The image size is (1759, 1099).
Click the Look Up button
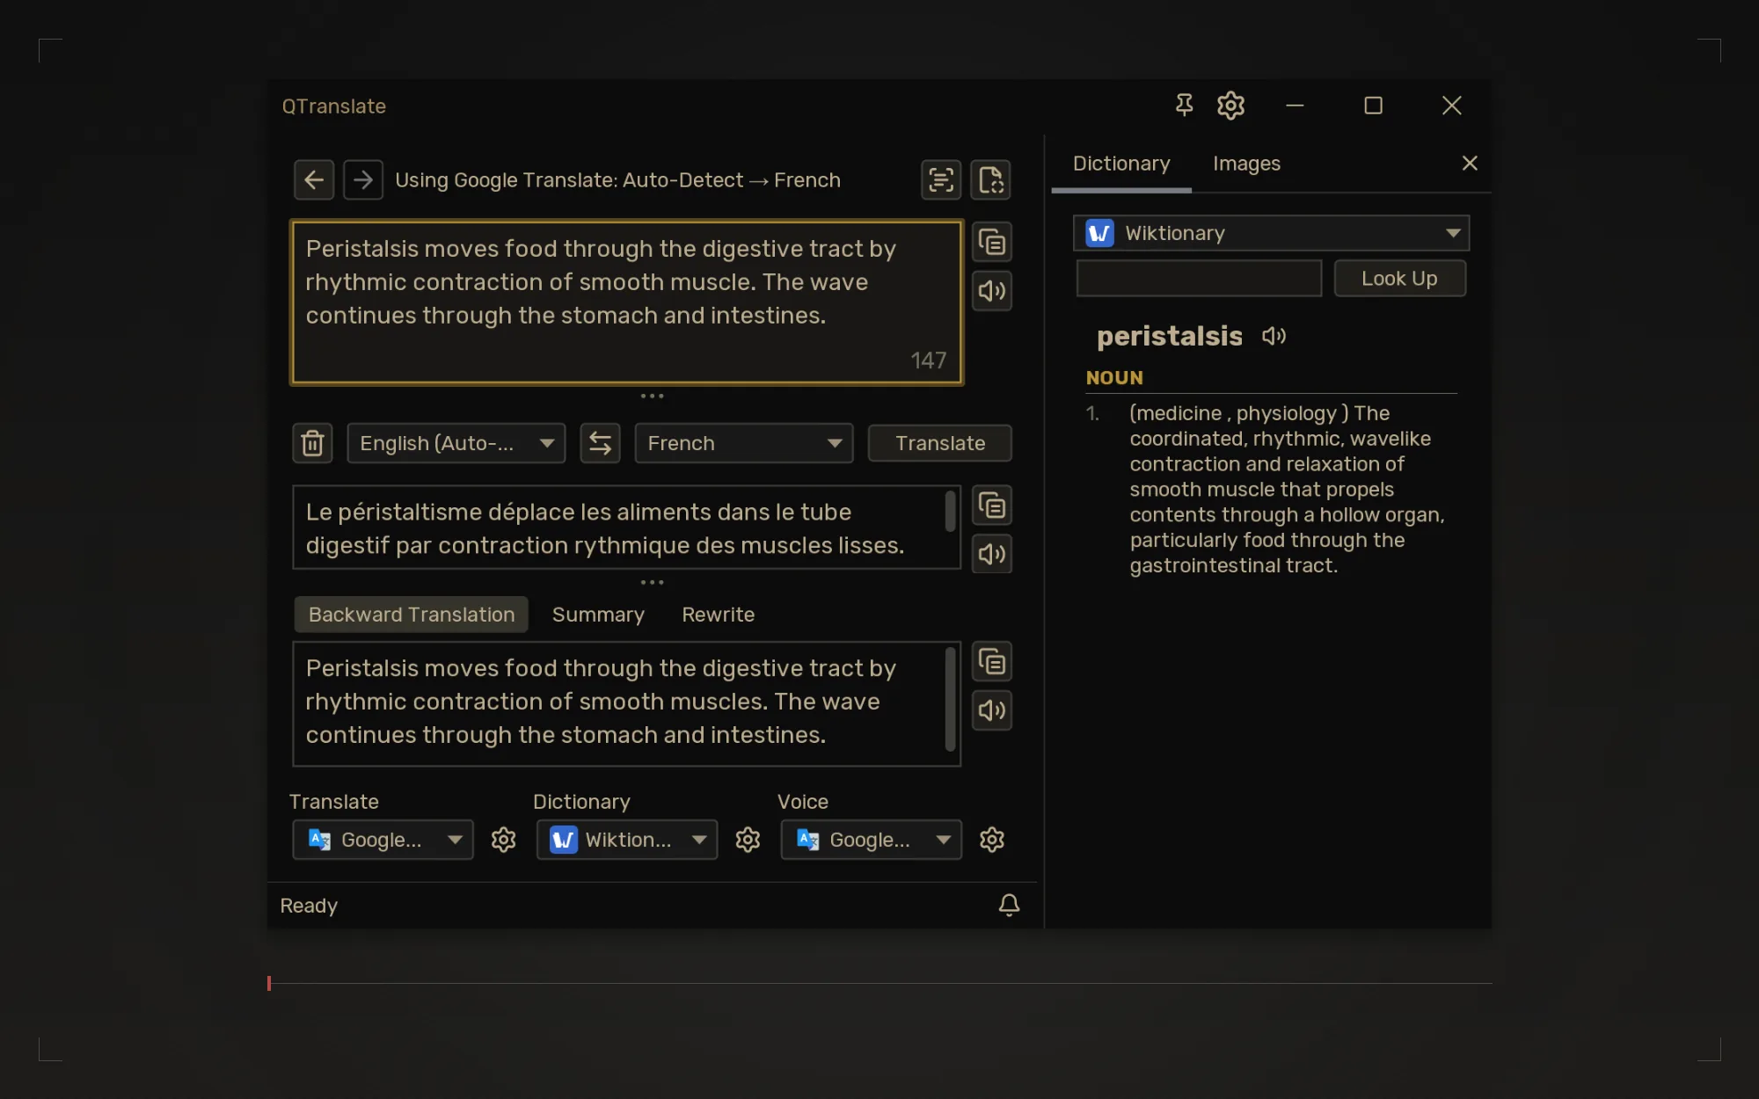pyautogui.click(x=1399, y=279)
